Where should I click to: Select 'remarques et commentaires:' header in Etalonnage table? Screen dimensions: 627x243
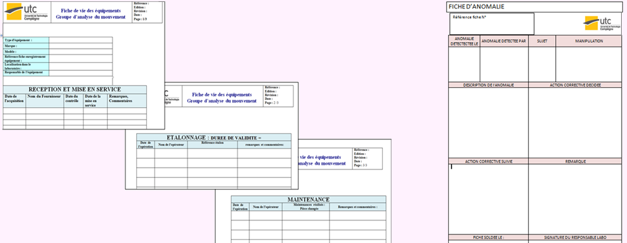coord(264,145)
